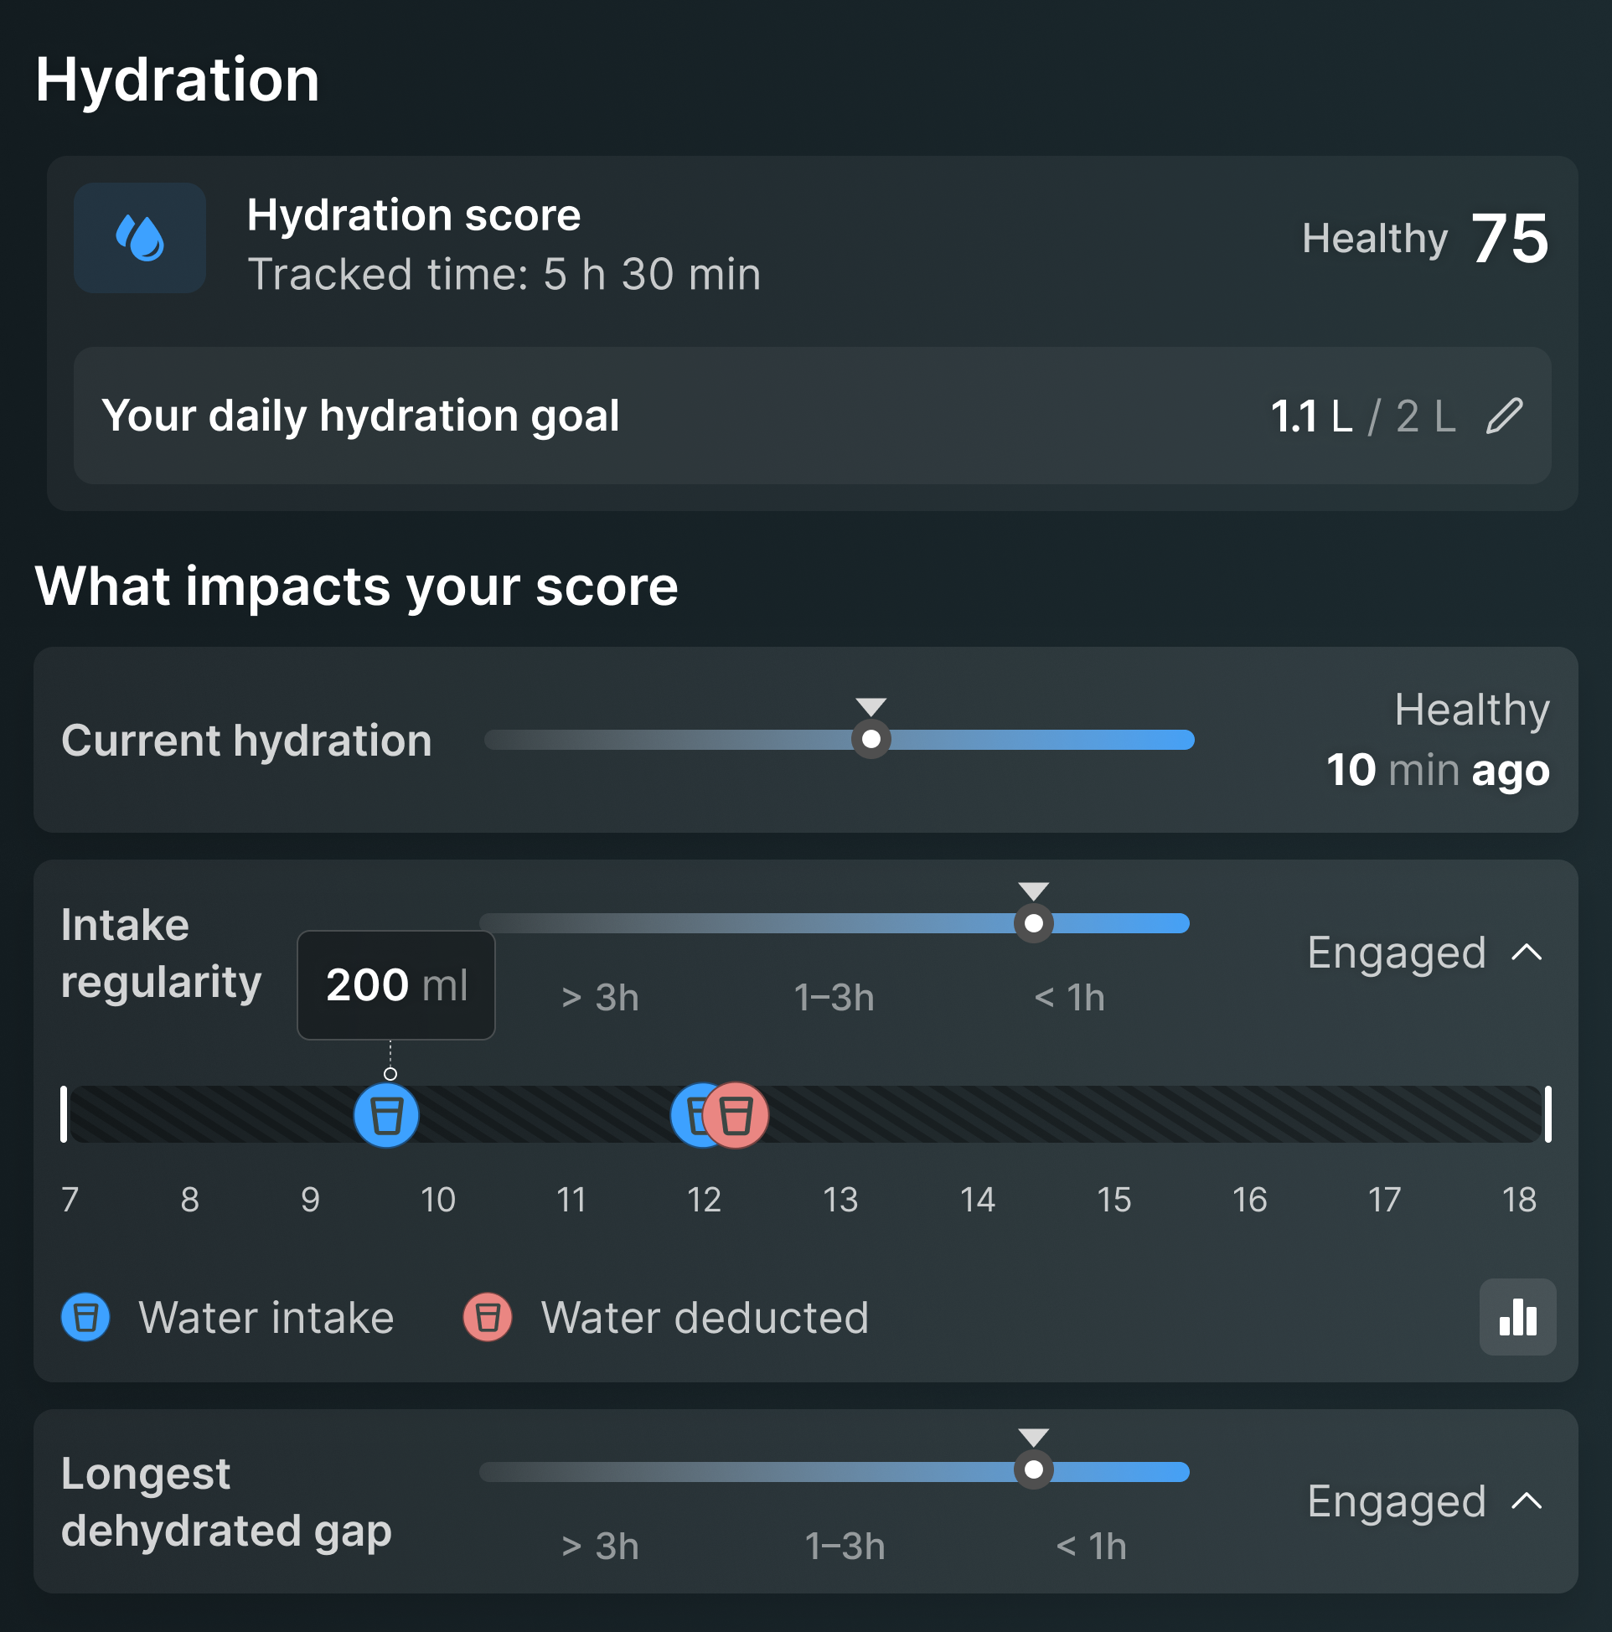This screenshot has width=1612, height=1632.
Task: Click the blue water droplets hydration icon
Action: [x=140, y=238]
